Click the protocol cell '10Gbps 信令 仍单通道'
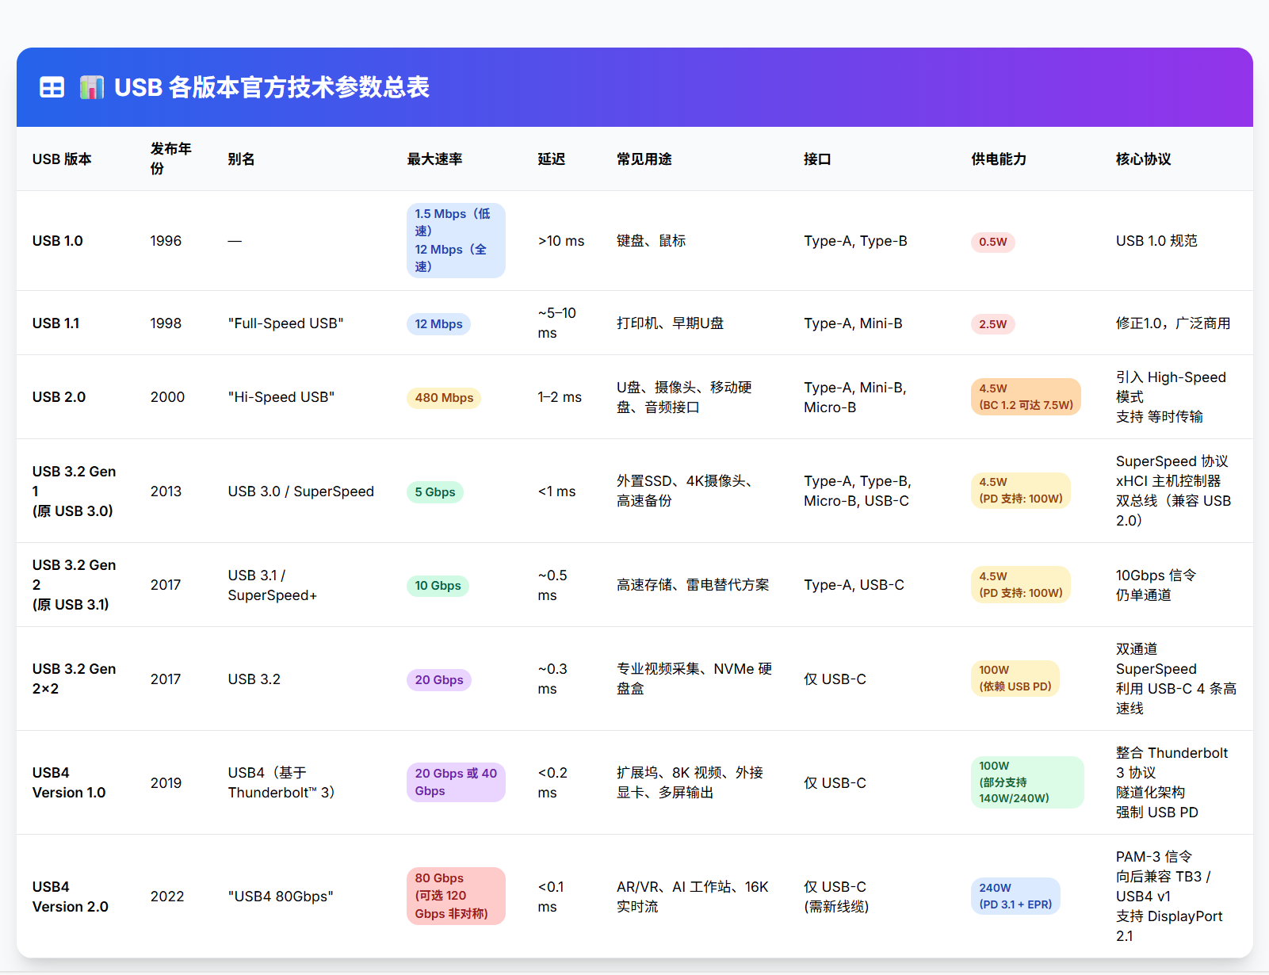 pyautogui.click(x=1156, y=585)
